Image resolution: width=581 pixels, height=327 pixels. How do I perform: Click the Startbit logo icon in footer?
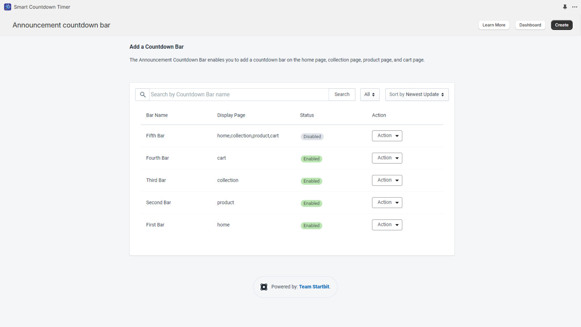tap(264, 287)
